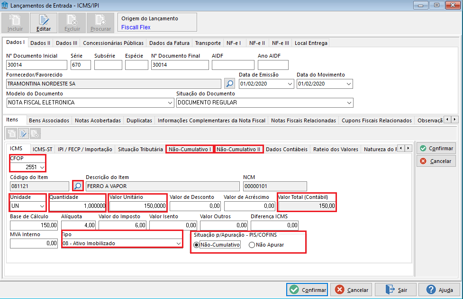Click bottom Confirmar button
463x299 pixels.
pyautogui.click(x=307, y=290)
